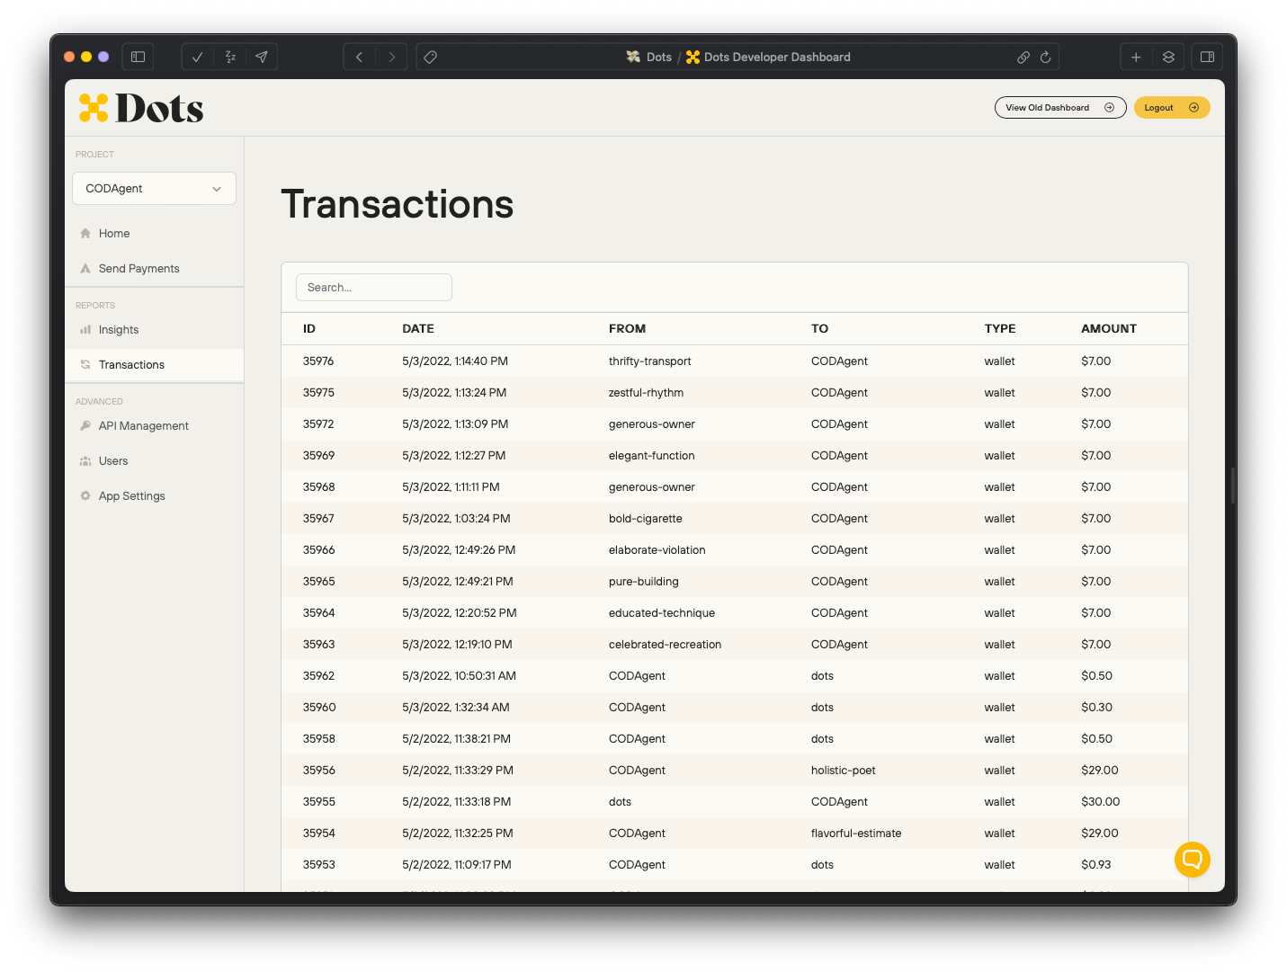
Task: Click inside the transaction Search field
Action: click(x=373, y=287)
